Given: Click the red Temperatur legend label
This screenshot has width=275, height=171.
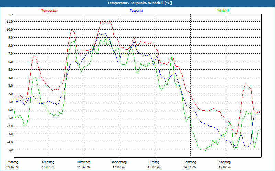Looking at the screenshot, I should 49,11.
